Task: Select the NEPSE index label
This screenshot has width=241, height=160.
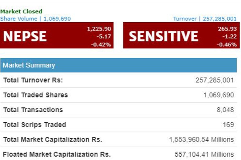Action: 25,36
